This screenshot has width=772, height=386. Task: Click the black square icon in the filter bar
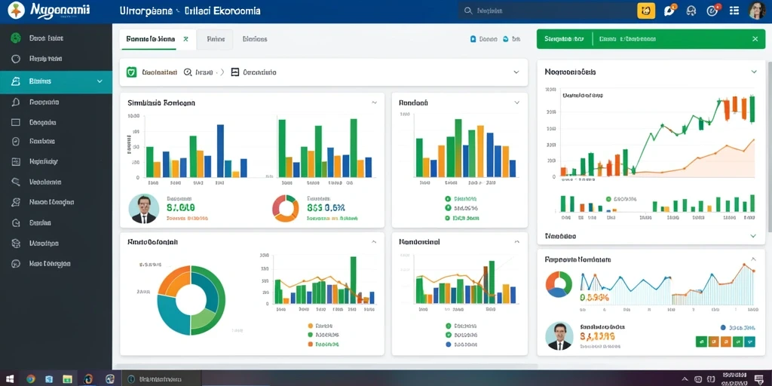[x=235, y=72]
